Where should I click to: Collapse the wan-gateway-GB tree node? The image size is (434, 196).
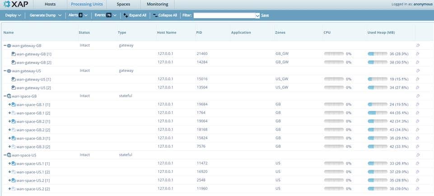[x=5, y=46]
